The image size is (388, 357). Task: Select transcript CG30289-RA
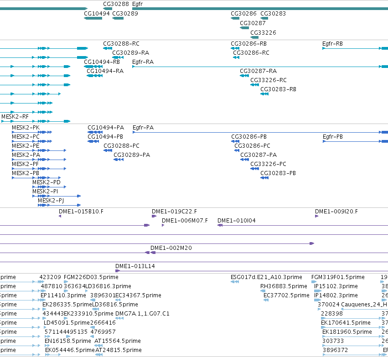click(131, 53)
